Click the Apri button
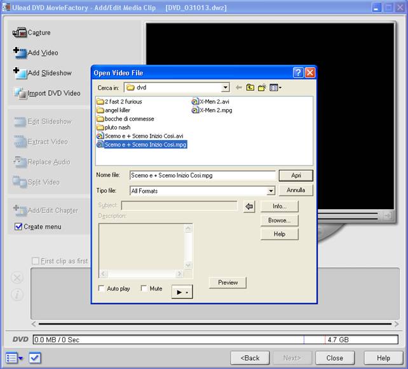This screenshot has width=408, height=369. coord(296,176)
